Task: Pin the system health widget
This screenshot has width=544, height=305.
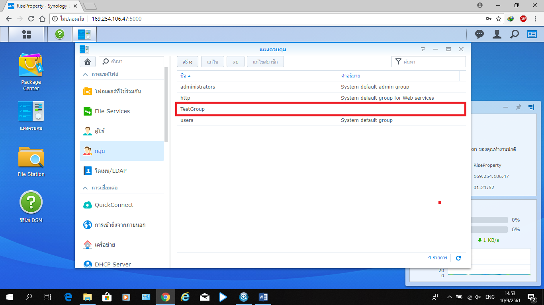Action: [x=518, y=107]
